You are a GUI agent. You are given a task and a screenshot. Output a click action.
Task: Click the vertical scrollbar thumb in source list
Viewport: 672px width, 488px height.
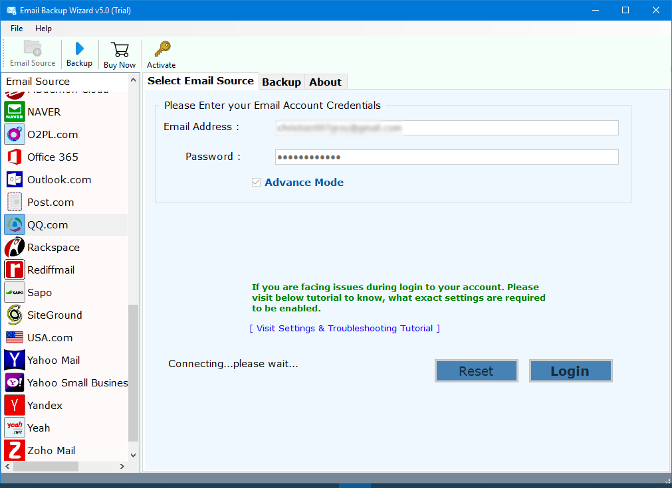click(134, 372)
